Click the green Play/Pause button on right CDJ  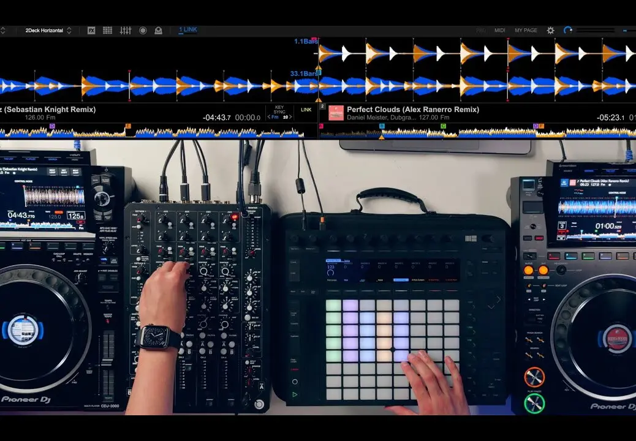click(534, 404)
